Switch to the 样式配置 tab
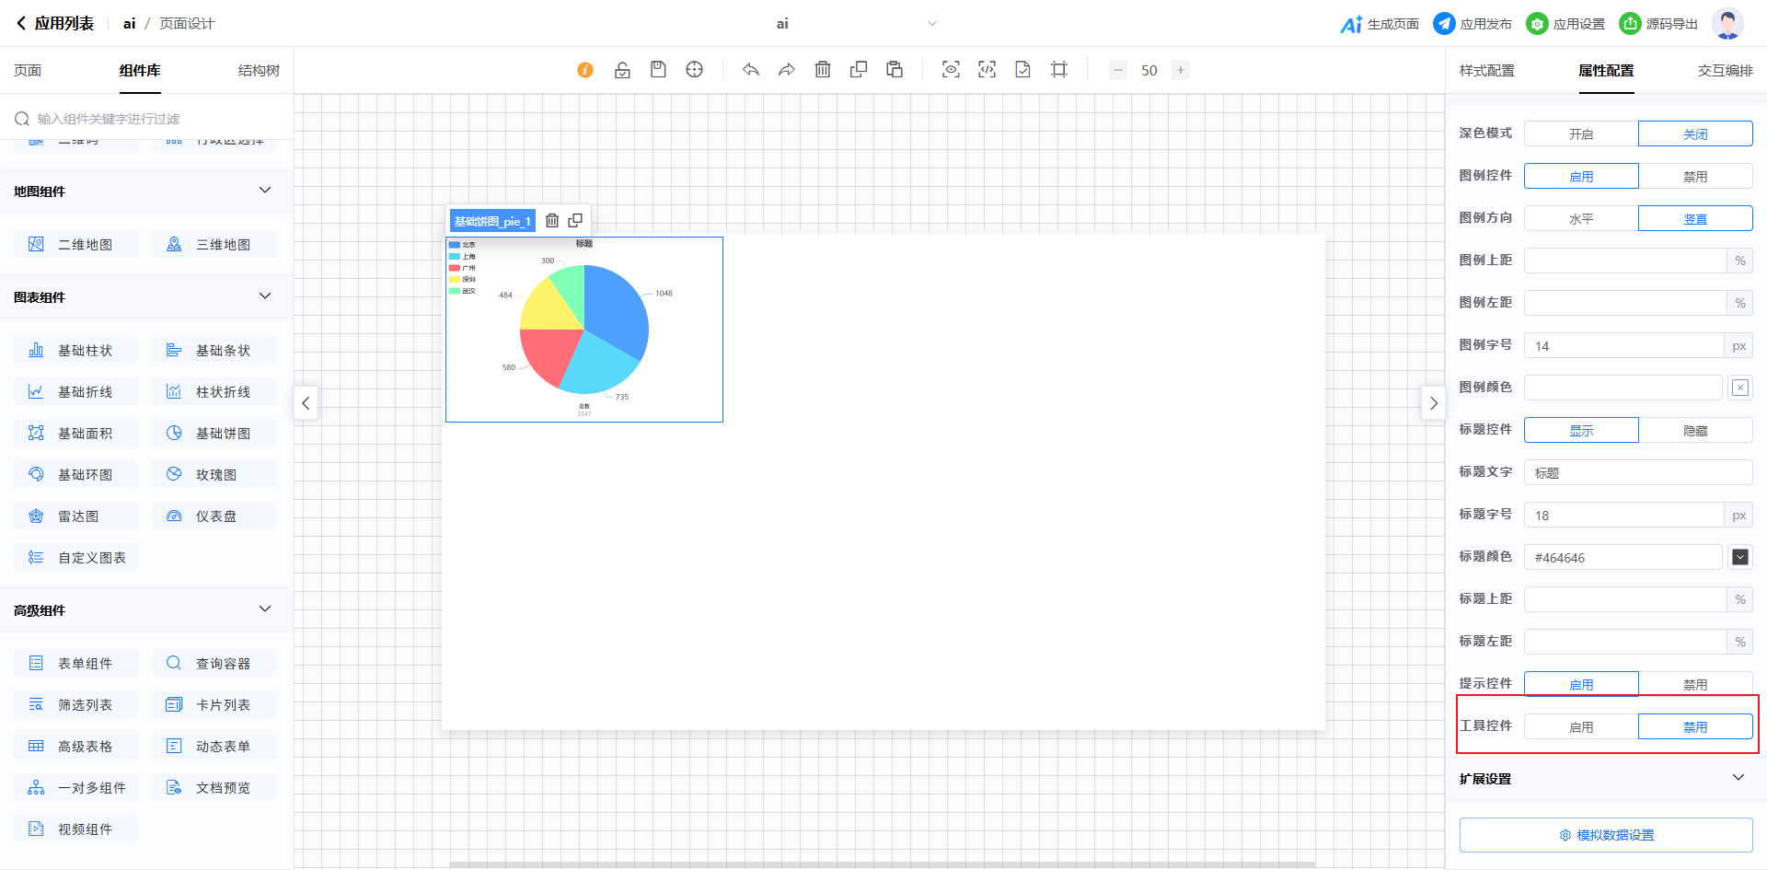 tap(1486, 71)
